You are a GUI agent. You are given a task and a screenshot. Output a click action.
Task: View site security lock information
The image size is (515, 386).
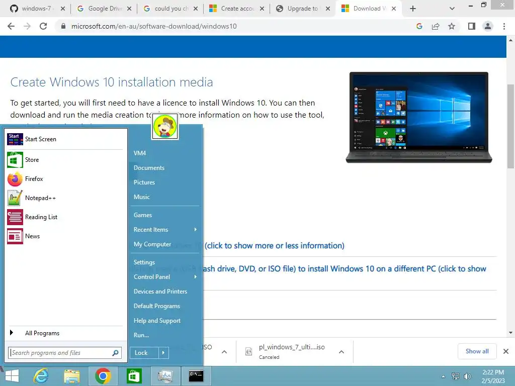(63, 26)
